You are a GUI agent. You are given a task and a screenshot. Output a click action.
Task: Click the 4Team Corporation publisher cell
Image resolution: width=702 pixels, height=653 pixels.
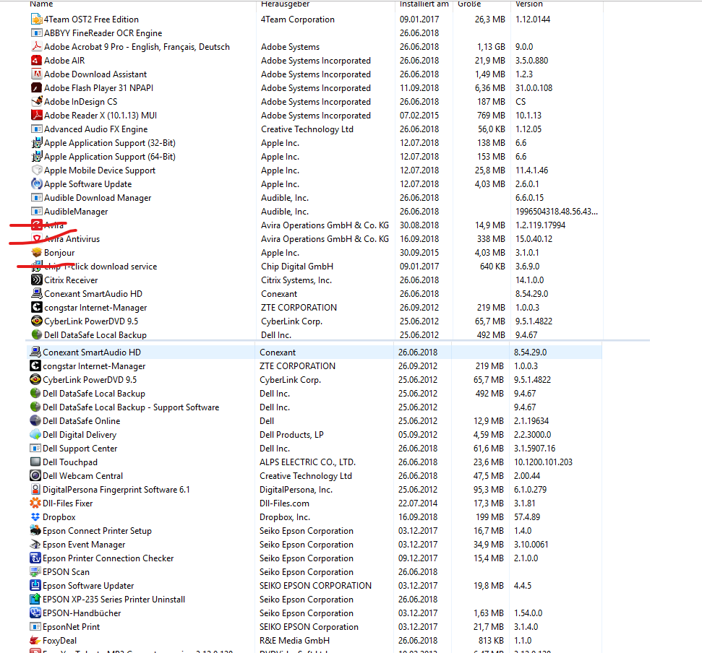298,20
